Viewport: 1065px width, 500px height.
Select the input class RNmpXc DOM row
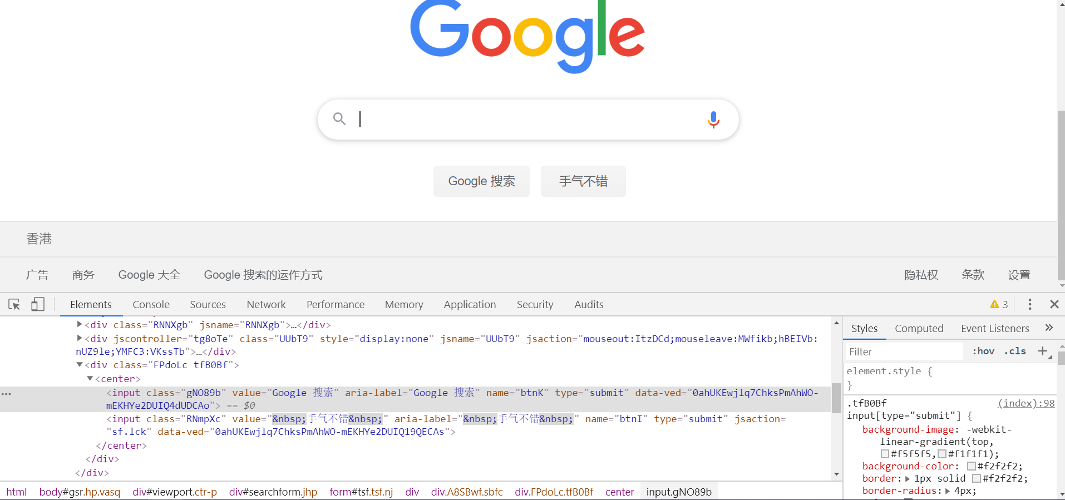[415, 425]
